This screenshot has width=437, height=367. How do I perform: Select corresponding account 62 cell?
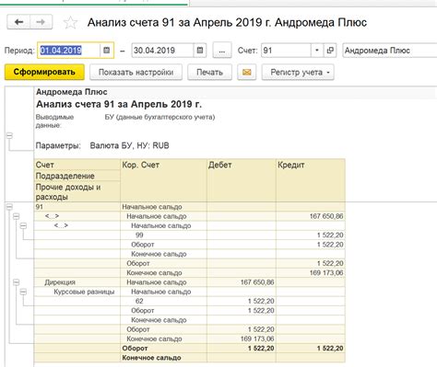(x=163, y=301)
